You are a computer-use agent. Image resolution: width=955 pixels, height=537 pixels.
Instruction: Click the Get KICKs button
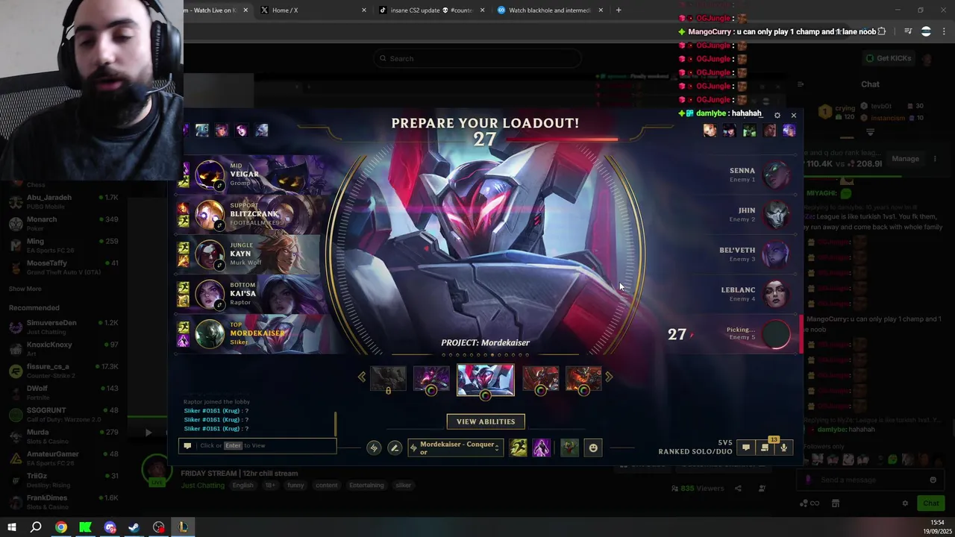point(889,58)
